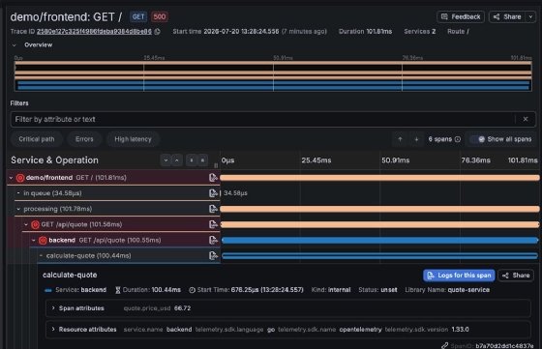The image size is (542, 349).
Task: Click the quote.price_usd value 66.72
Action: coord(183,308)
